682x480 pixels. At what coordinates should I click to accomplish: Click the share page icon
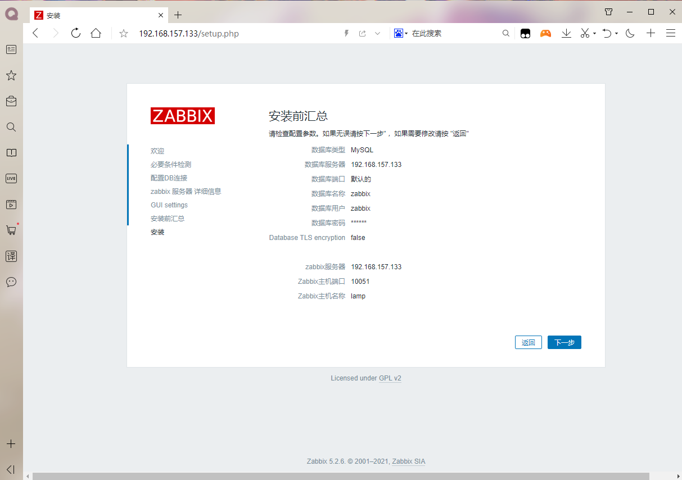click(363, 34)
